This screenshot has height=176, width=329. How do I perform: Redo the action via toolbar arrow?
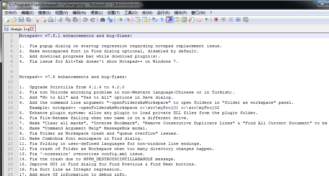92,20
